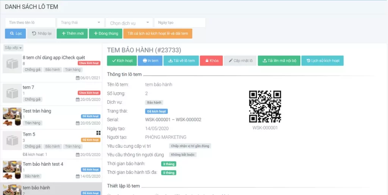Viewport: 388px width, 195px height.
Task: Open Tất cả lịch sử kích hoạt lẻ và dải tem
Action: pos(158,34)
